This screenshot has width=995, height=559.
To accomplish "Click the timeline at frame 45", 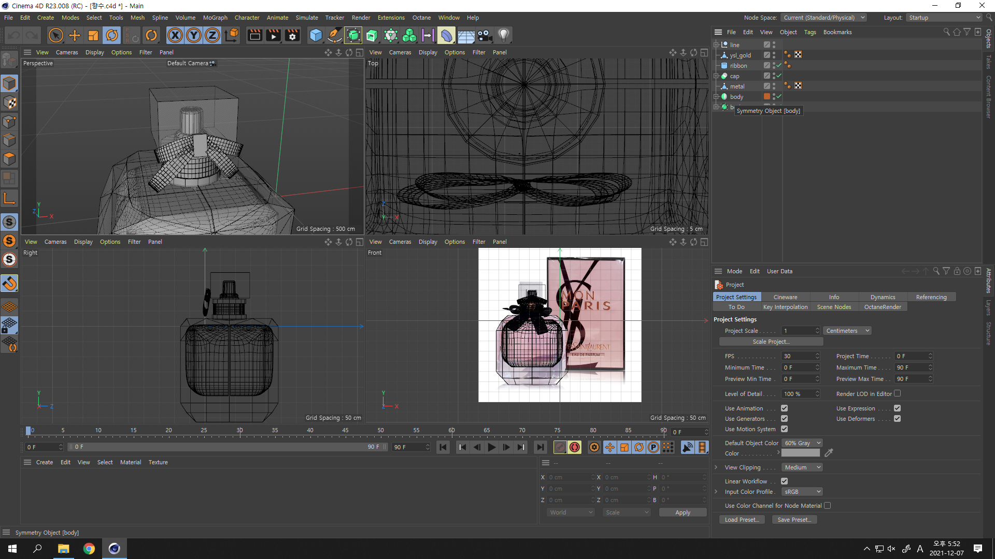I will coord(345,431).
